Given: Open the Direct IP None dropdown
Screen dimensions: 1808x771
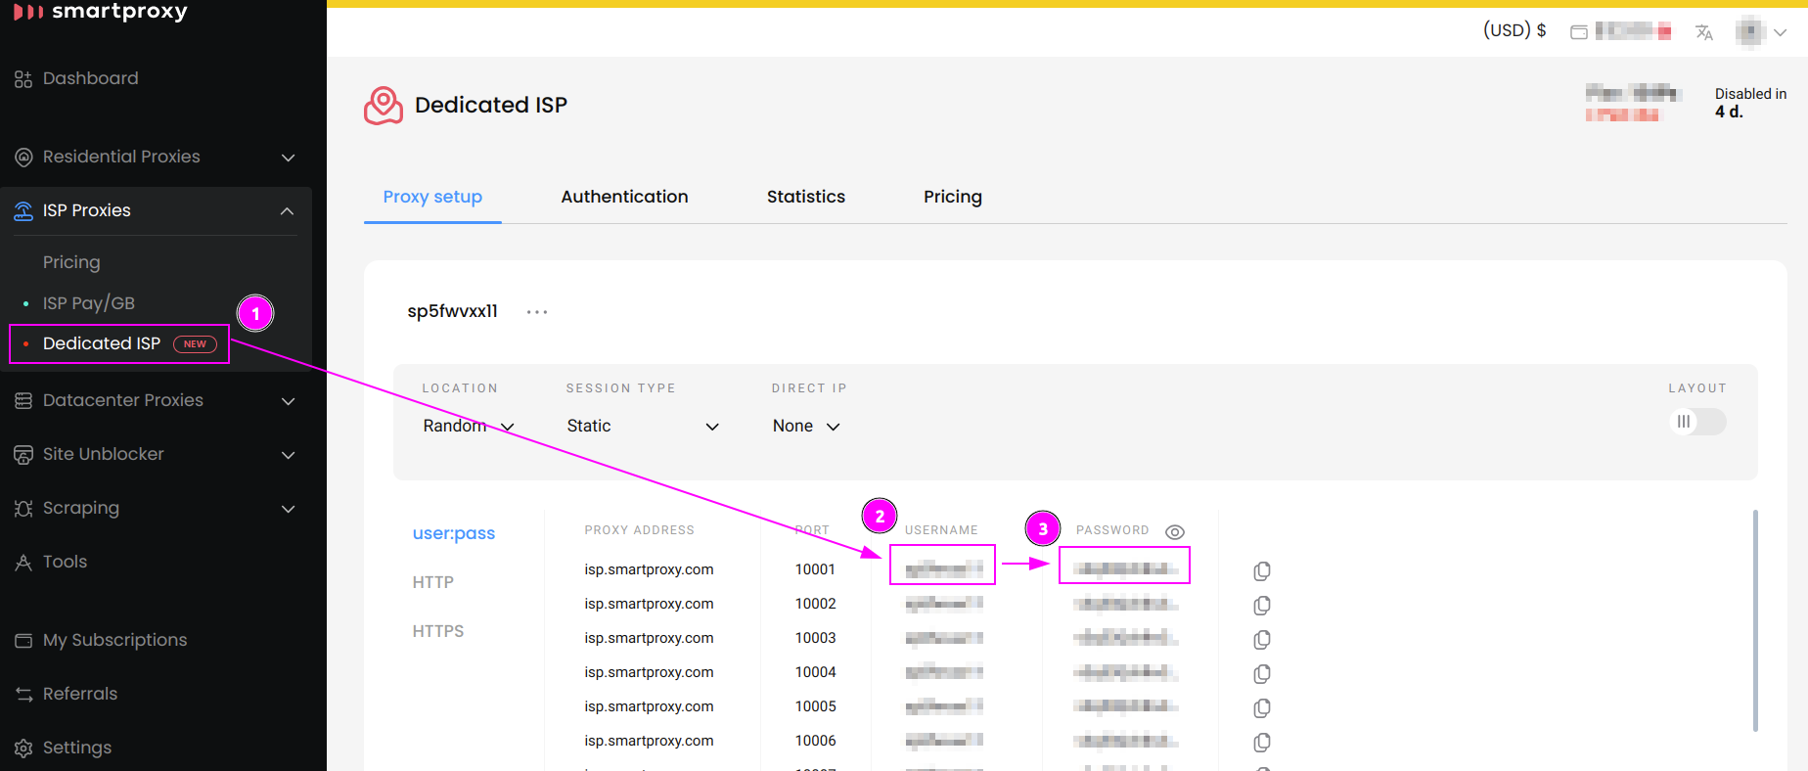Looking at the screenshot, I should 806,426.
